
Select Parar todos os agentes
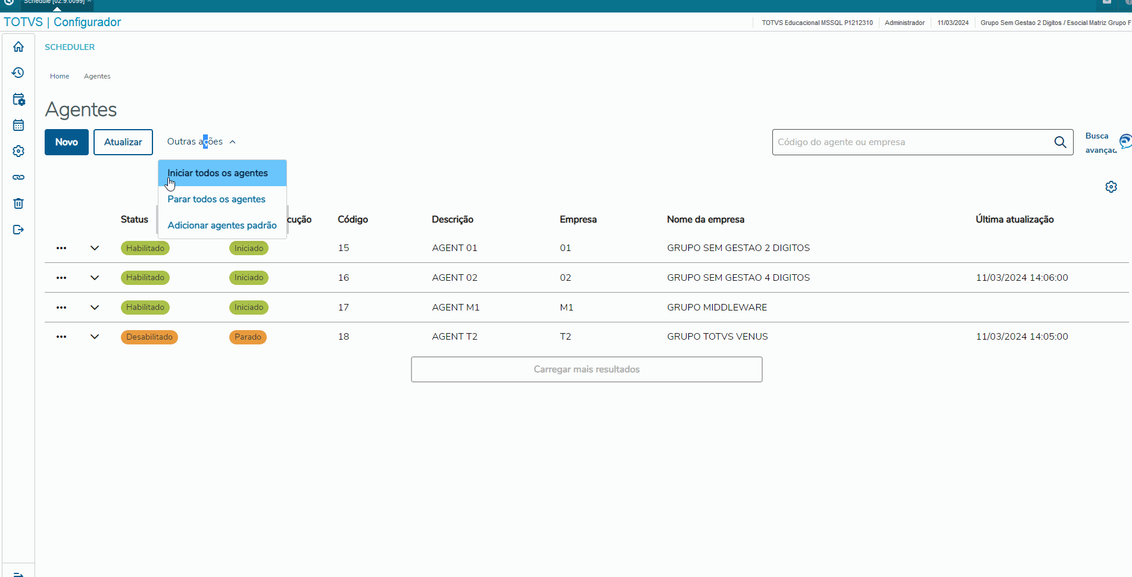tap(216, 199)
